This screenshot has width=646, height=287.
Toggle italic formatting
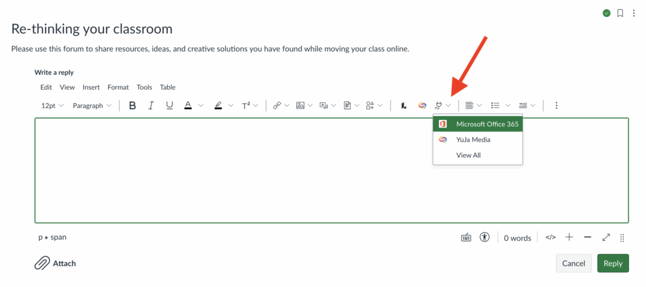click(151, 106)
